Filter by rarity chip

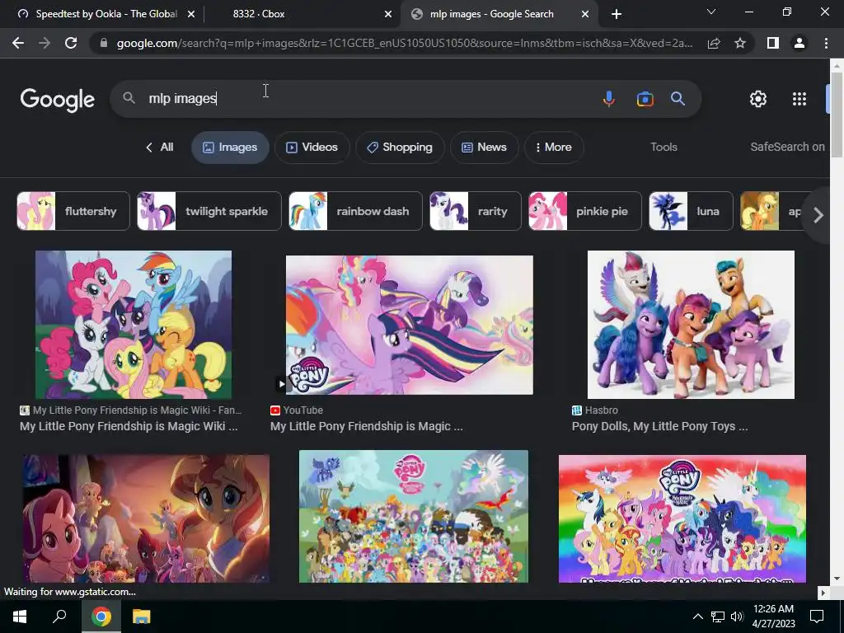coord(476,211)
